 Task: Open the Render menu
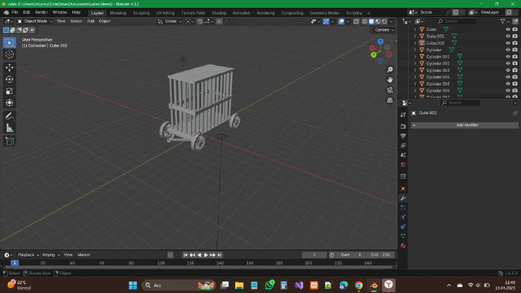[41, 12]
